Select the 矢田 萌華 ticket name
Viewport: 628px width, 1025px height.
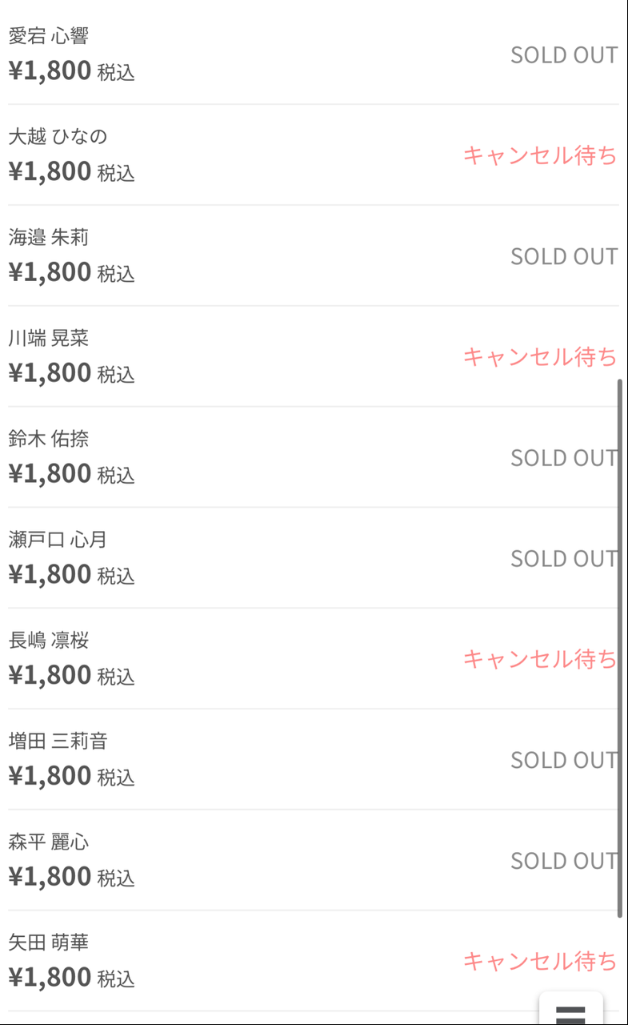pyautogui.click(x=49, y=943)
